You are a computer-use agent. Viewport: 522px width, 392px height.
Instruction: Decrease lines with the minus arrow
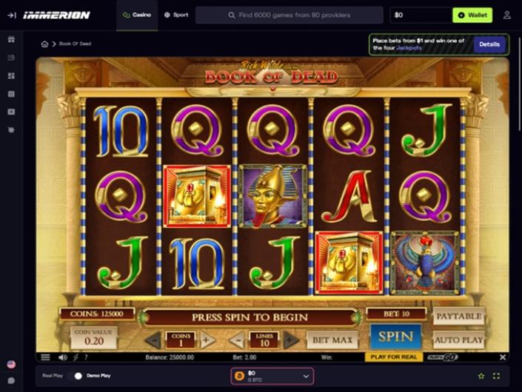pyautogui.click(x=238, y=339)
